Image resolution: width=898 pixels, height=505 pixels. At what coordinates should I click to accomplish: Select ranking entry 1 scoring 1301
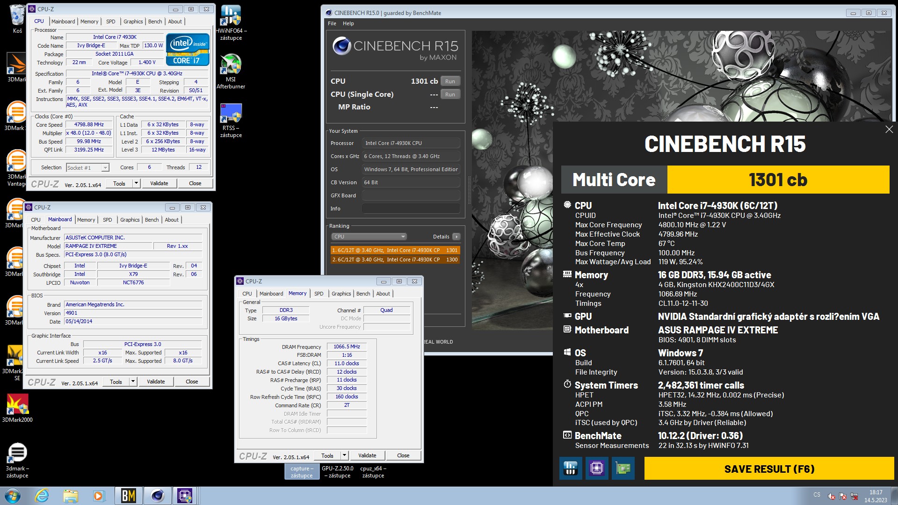click(395, 250)
